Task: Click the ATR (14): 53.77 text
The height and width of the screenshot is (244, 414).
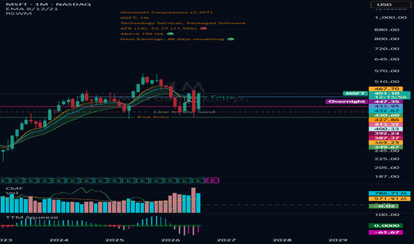Action: click(x=159, y=28)
